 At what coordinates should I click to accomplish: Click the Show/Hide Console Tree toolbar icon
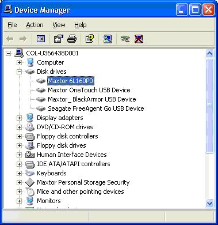coord(41,39)
